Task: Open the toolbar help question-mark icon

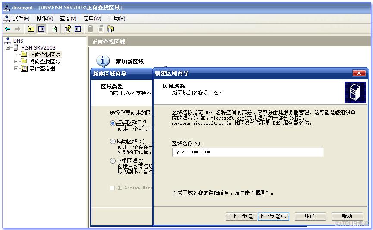Action: tap(68, 29)
